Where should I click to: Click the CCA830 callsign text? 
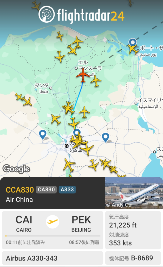pyautogui.click(x=20, y=190)
